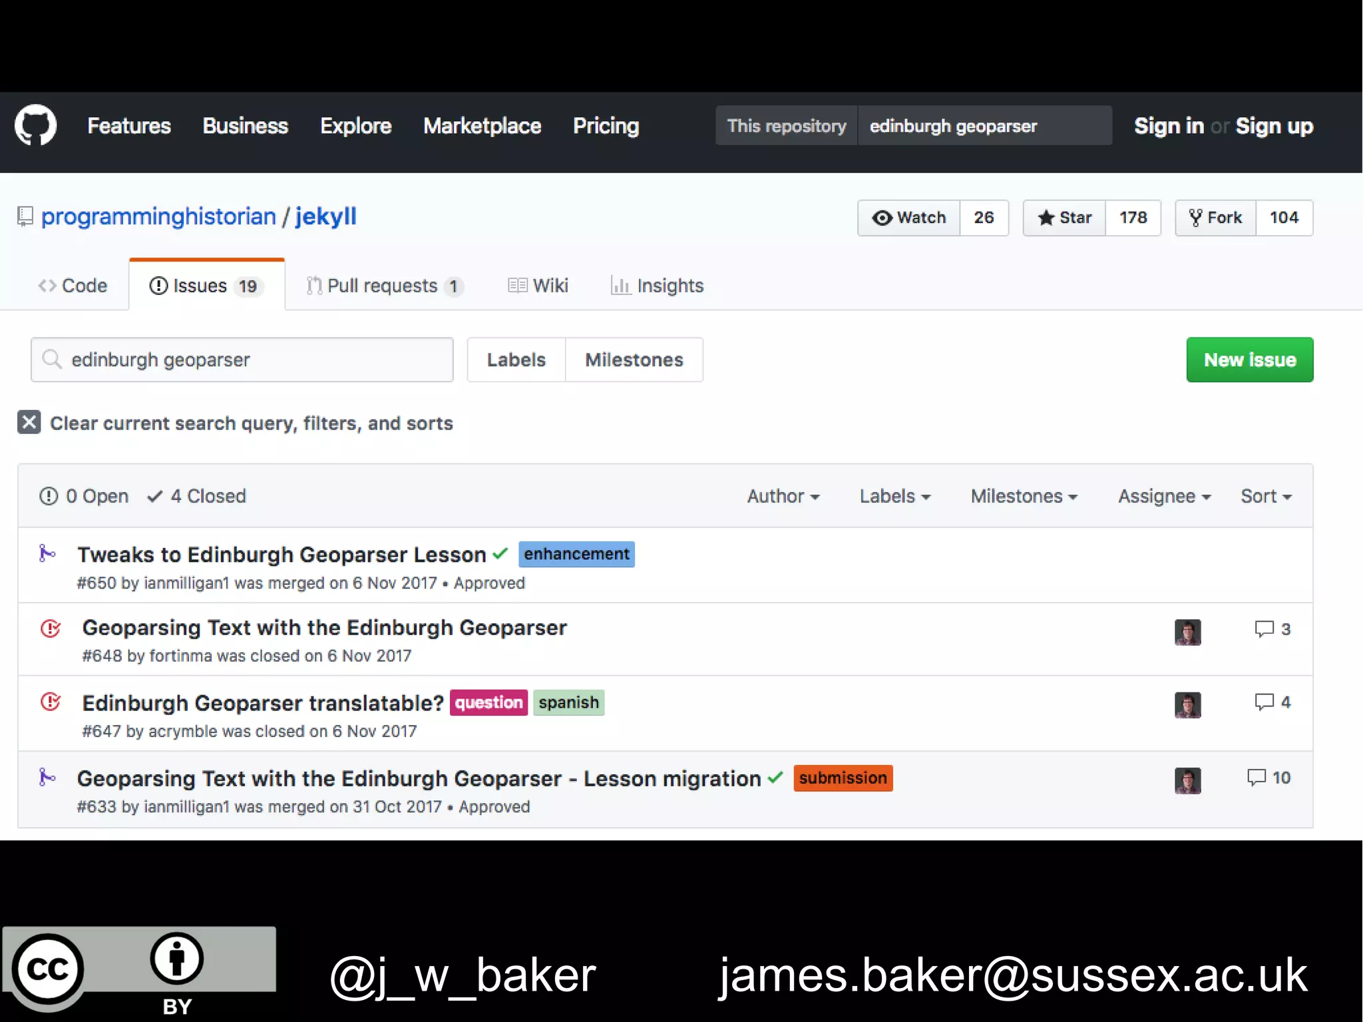Open Business in top navigation

tap(246, 126)
